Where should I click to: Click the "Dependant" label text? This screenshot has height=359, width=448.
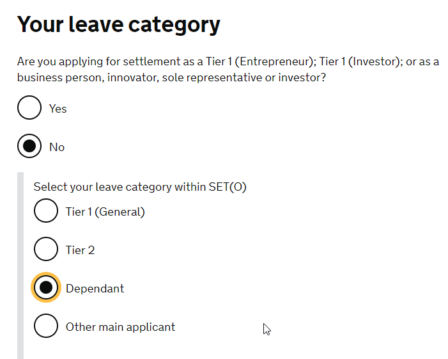click(x=95, y=289)
